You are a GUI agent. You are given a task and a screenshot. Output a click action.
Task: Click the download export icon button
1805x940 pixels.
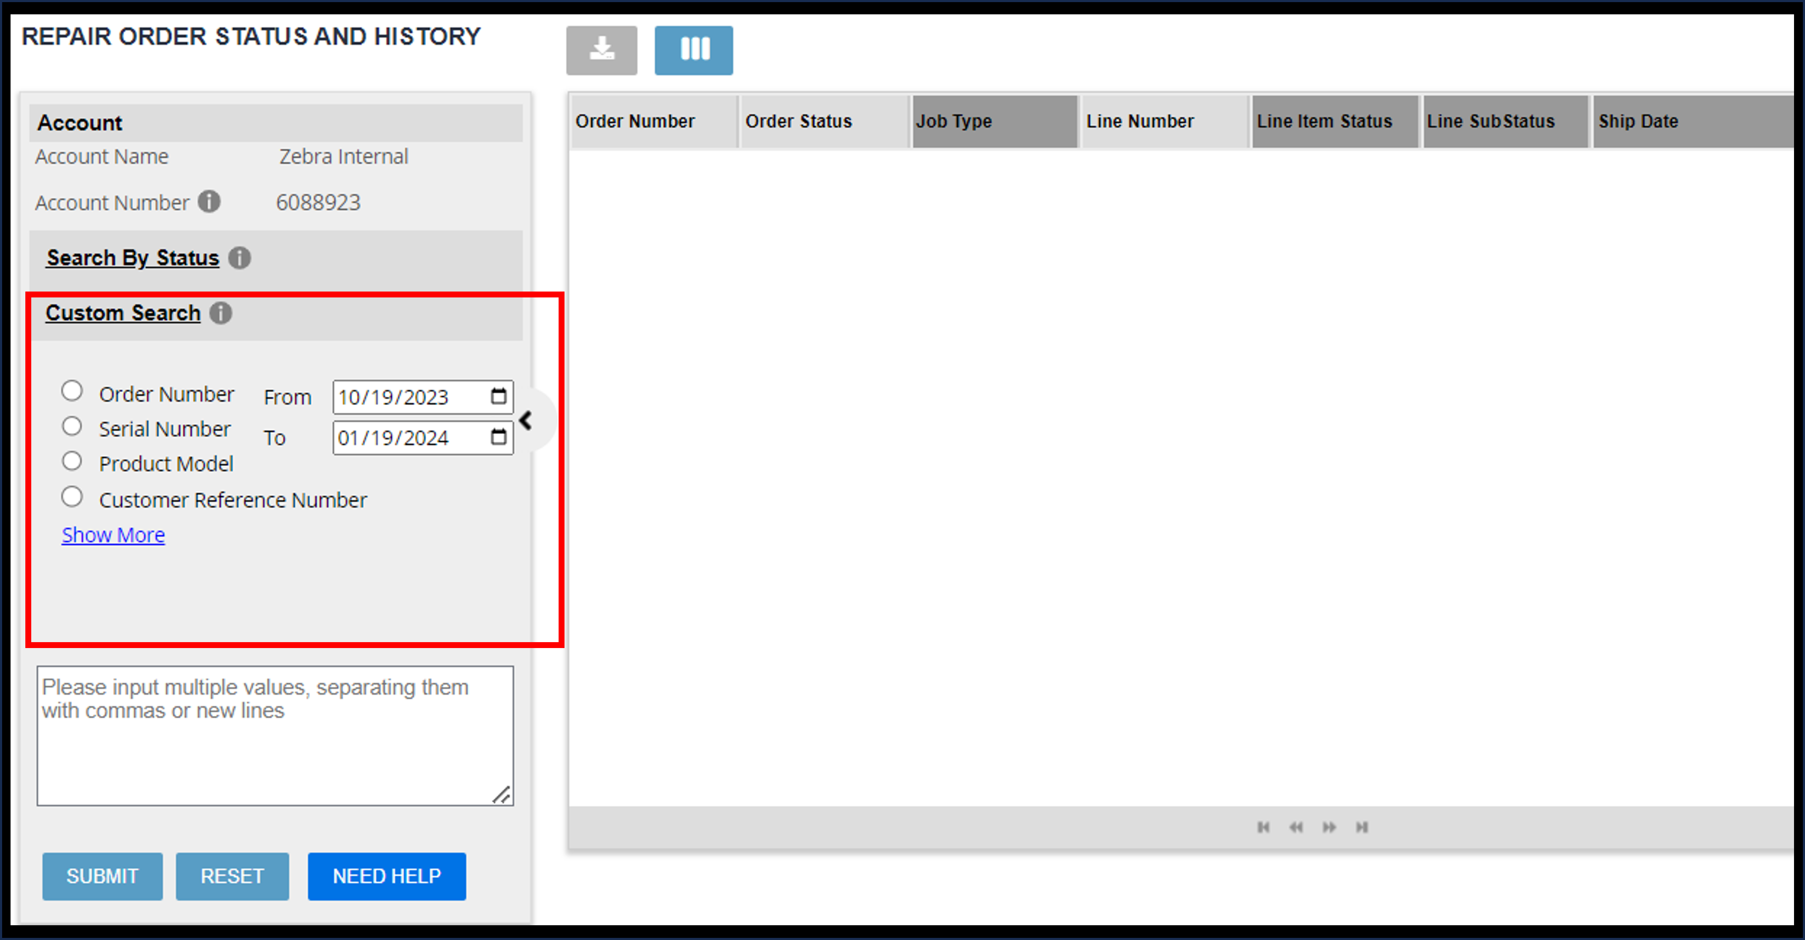(x=601, y=50)
